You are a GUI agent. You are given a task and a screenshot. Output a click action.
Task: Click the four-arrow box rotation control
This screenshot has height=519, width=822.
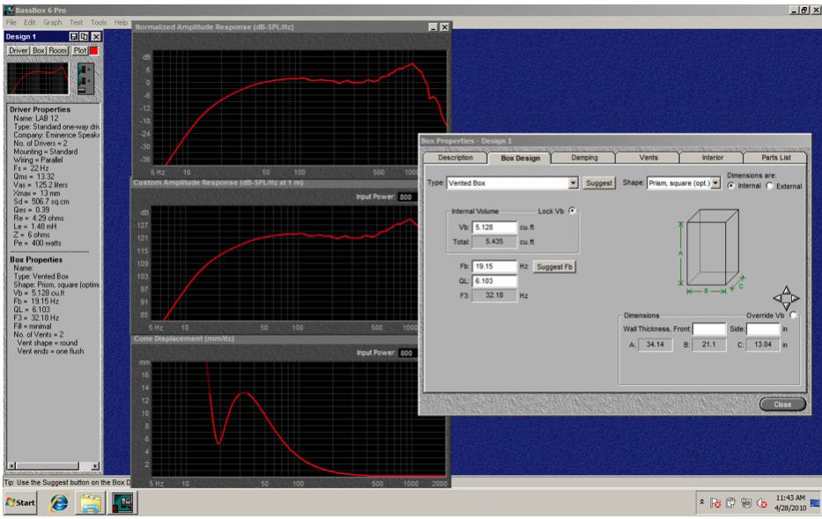[x=786, y=299]
